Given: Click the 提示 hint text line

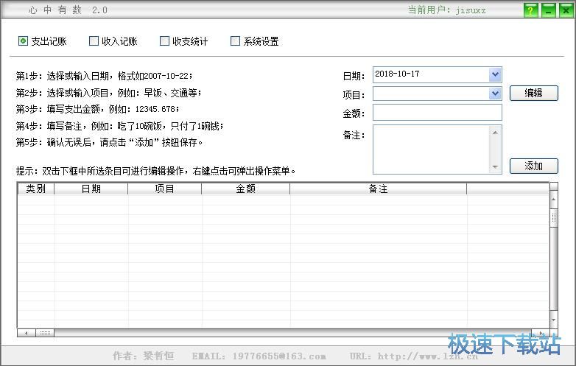Looking at the screenshot, I should coord(155,171).
